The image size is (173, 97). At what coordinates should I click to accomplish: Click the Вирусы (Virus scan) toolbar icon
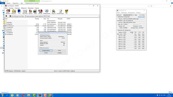point(54,12)
